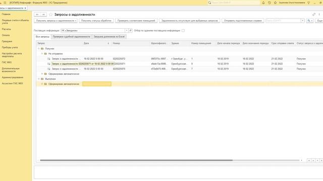
Task: Expand Сформирован автоматически under Выполнен
Action: pos(42,84)
